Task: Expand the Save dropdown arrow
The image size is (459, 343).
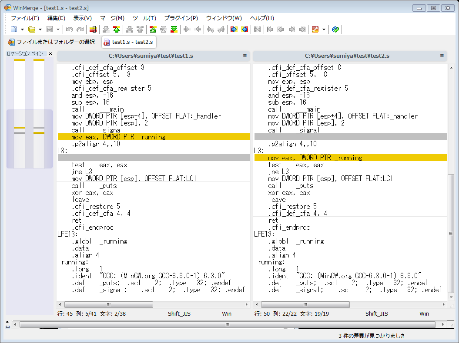Action: [58, 29]
